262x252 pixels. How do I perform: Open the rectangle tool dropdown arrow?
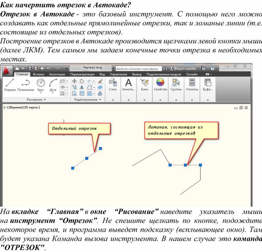pyautogui.click(x=67, y=81)
